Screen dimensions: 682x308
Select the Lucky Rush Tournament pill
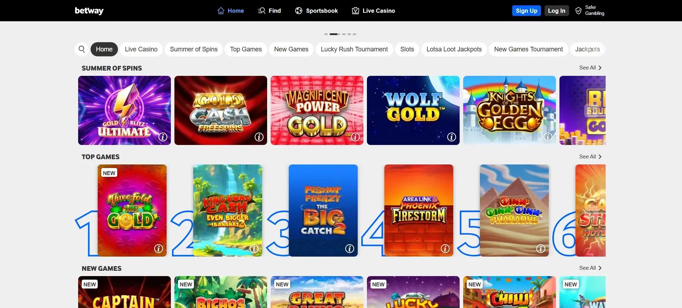click(354, 49)
